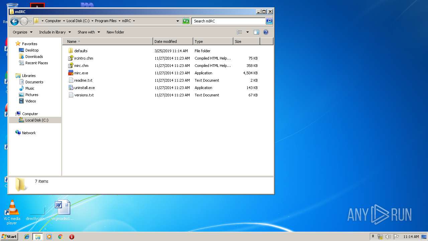The width and height of the screenshot is (428, 241).
Task: Click Windows Explorer taskbar icon
Action: [38, 237]
